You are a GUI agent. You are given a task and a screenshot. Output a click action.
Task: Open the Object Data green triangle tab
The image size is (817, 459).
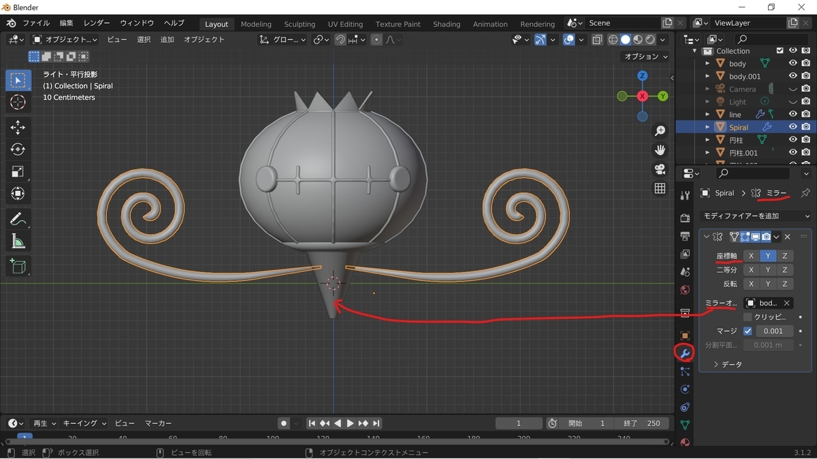pyautogui.click(x=685, y=425)
